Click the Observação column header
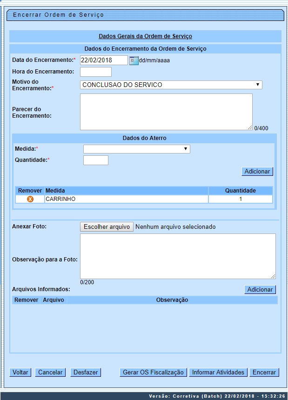Viewport: 288px width, 400px height. point(172,300)
